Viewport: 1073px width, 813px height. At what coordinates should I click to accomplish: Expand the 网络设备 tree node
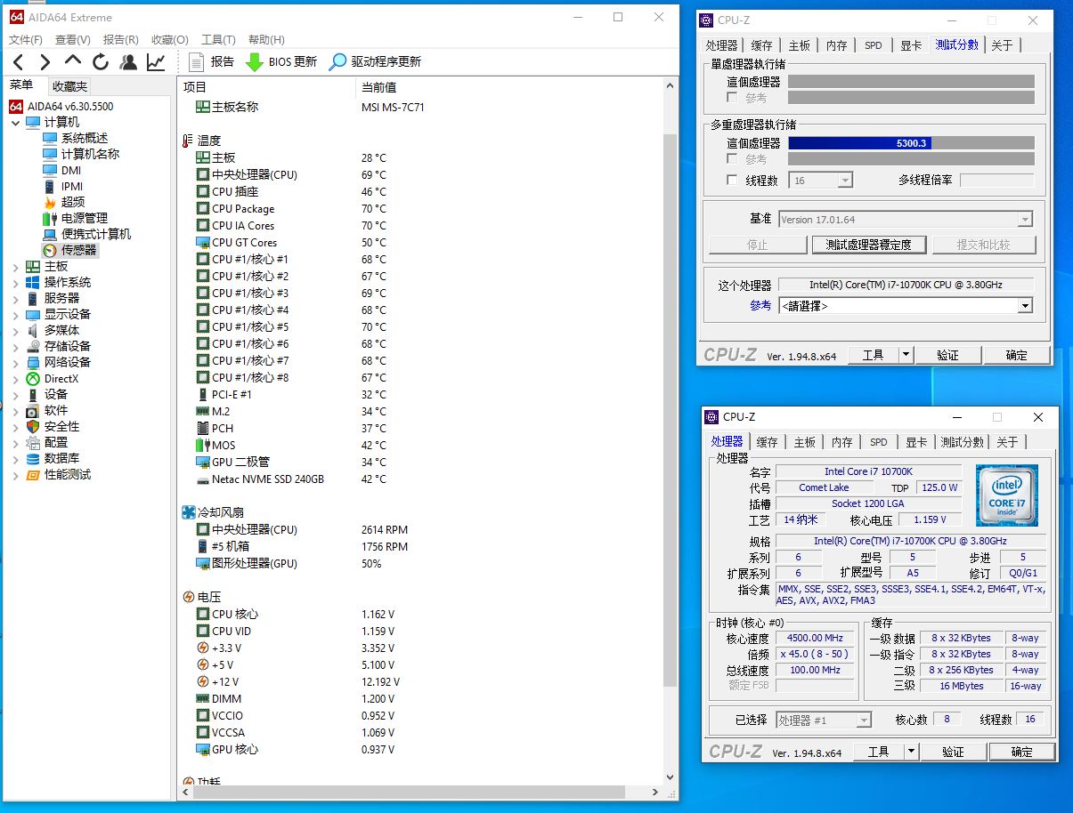pos(15,362)
